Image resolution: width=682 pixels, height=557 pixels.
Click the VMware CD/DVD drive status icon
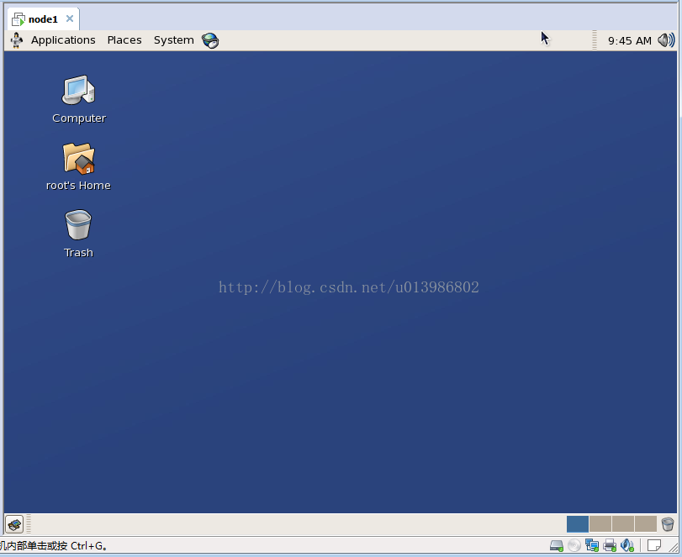click(574, 545)
